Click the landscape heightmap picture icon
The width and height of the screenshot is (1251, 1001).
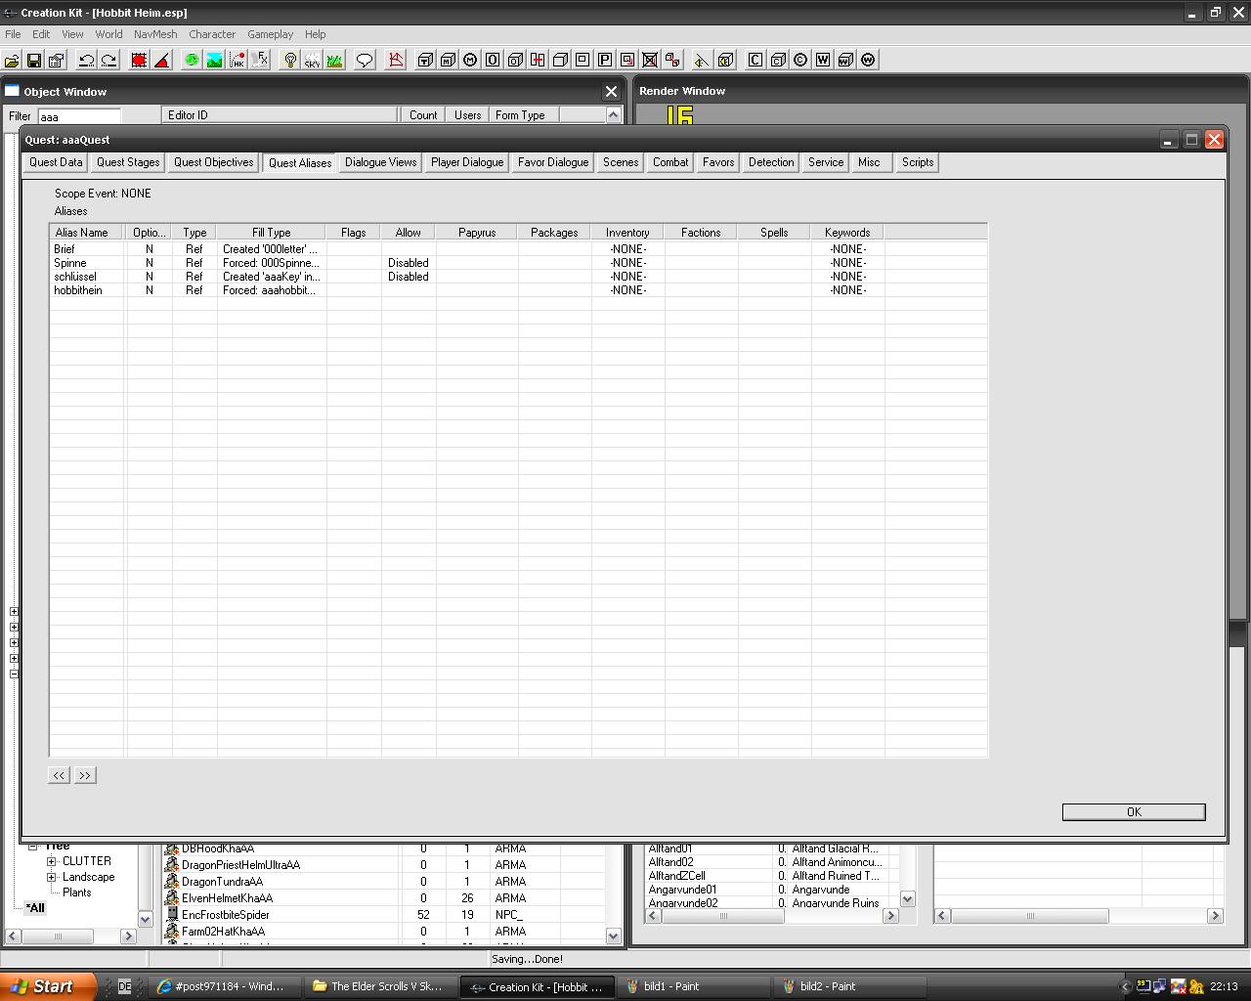coord(214,61)
